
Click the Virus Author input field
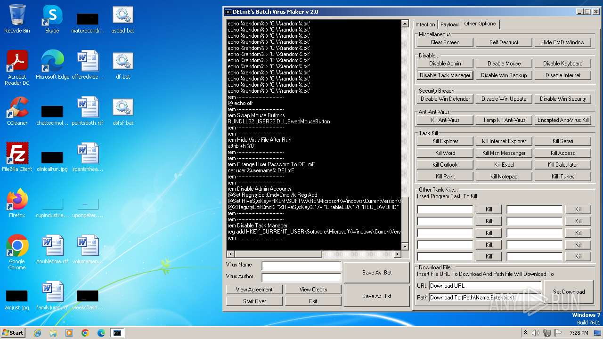[301, 278]
